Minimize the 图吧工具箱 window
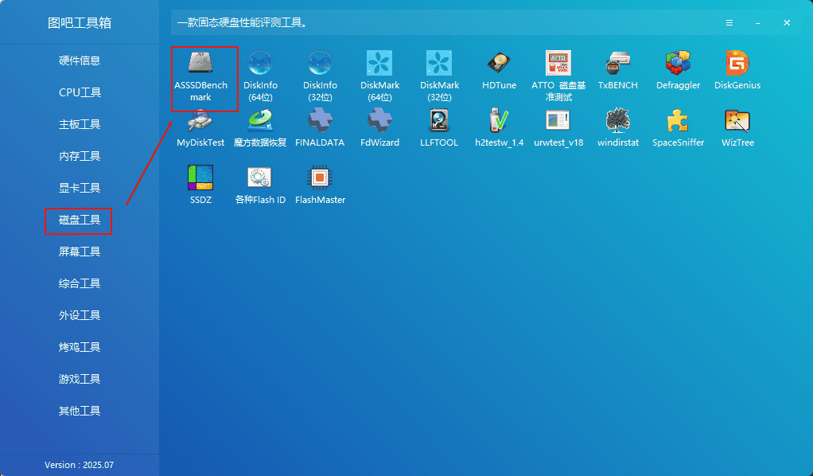813x476 pixels. 758,23
